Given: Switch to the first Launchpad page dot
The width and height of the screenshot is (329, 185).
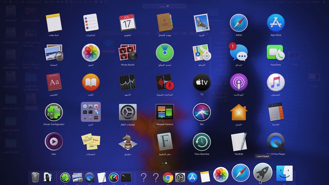Looking at the screenshot, I should (162, 163).
